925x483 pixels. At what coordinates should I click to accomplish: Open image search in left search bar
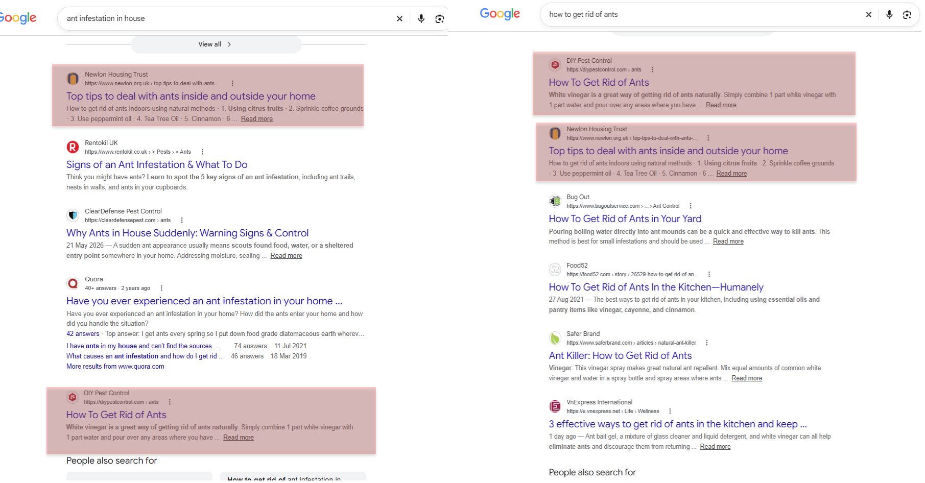[x=439, y=19]
